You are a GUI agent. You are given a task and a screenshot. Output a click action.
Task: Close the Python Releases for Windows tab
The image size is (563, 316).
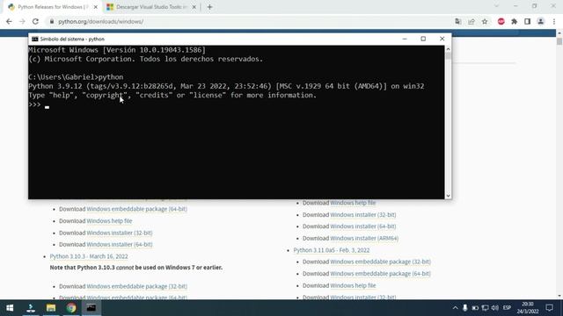click(x=96, y=7)
